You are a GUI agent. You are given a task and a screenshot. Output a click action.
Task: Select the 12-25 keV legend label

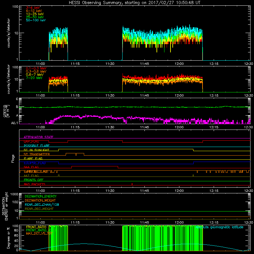35,14
